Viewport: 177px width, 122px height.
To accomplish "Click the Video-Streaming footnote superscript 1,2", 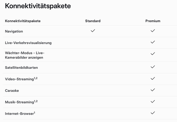I will (36, 78).
